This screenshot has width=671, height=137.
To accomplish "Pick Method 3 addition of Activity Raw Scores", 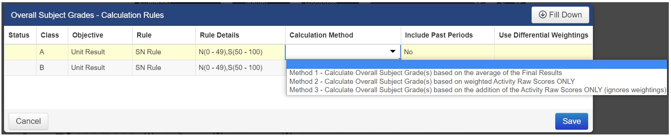I will click(478, 90).
